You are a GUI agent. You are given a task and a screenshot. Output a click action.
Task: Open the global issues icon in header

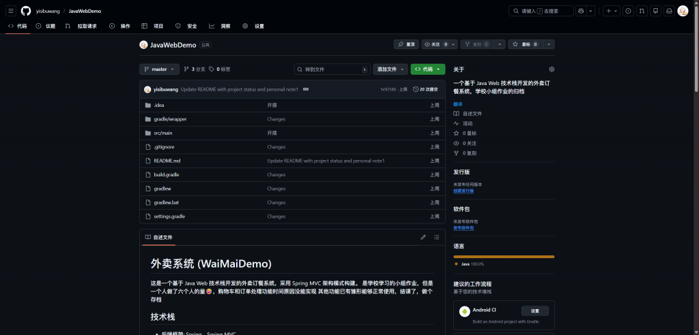[x=628, y=11]
